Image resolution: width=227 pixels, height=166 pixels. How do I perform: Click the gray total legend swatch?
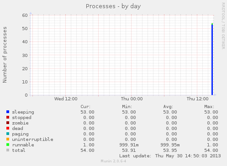point(8,150)
